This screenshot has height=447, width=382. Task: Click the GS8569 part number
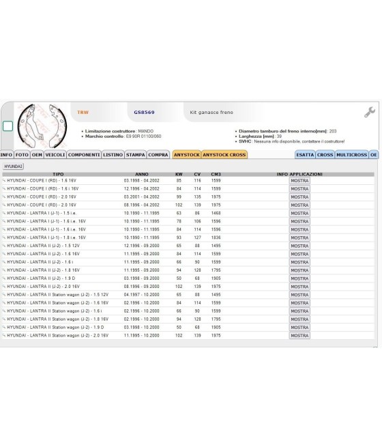click(144, 113)
